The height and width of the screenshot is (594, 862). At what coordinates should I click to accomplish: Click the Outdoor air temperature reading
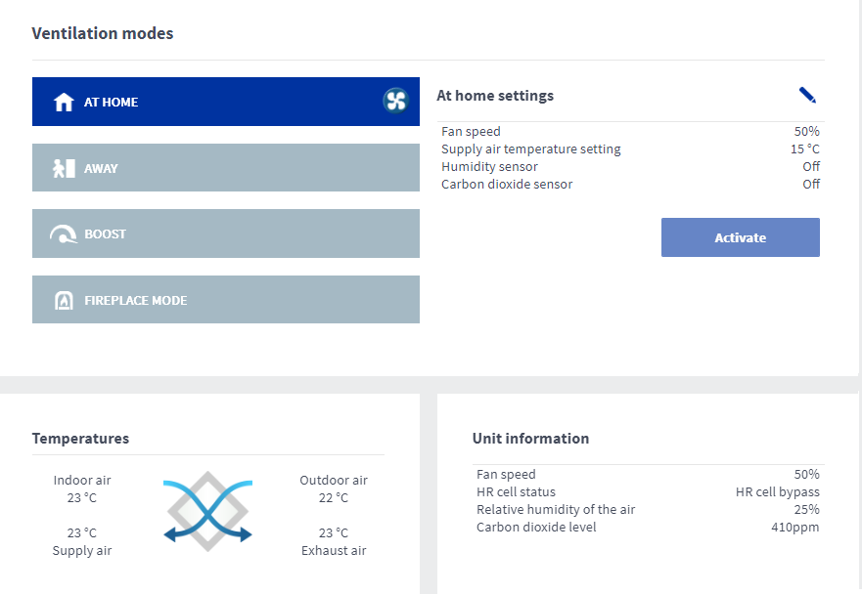334,498
